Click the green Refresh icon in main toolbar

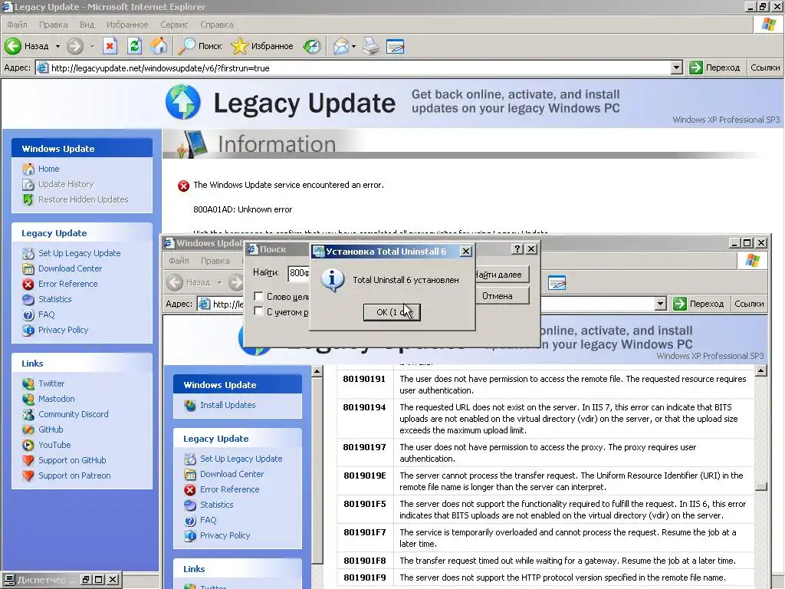coord(134,46)
